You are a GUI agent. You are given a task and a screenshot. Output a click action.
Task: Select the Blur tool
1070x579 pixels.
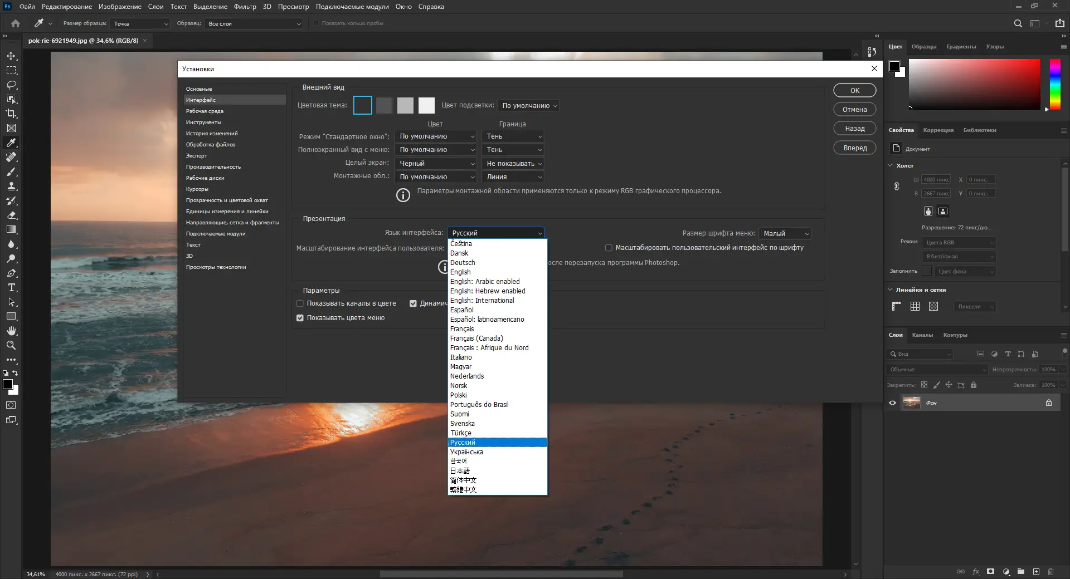(11, 244)
